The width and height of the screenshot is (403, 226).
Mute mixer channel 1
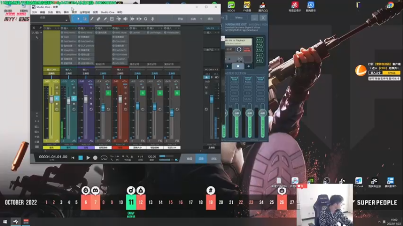click(x=56, y=87)
